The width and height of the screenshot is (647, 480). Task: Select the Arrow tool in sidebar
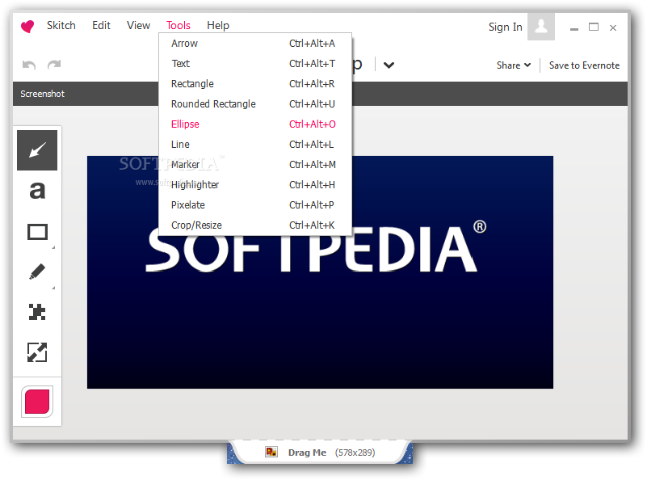point(37,150)
